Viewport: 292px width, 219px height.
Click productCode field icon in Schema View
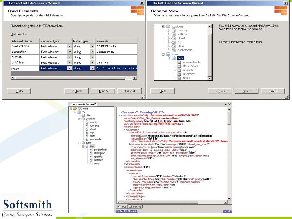[179, 62]
